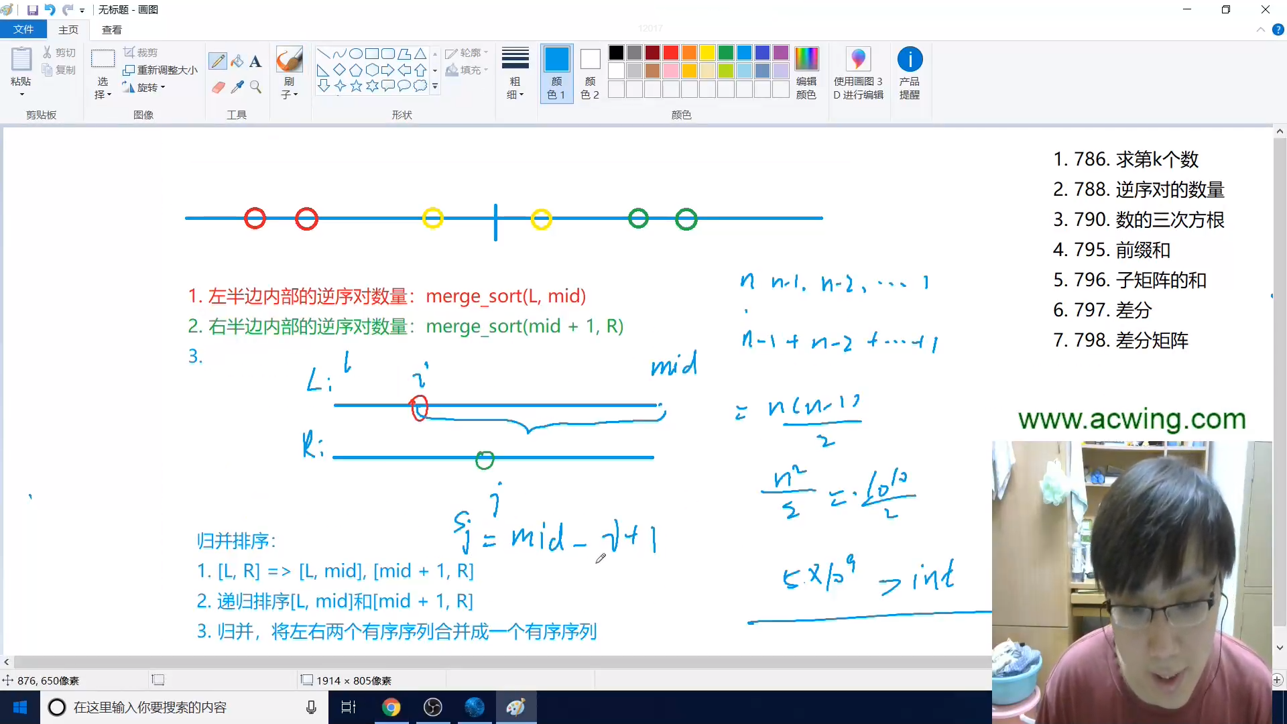Choose the Five-point star shape

click(x=355, y=86)
